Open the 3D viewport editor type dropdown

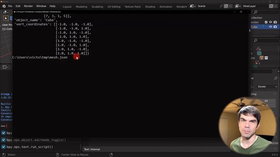(5, 12)
